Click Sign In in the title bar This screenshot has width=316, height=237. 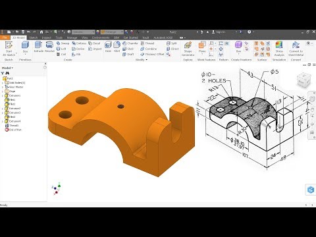pyautogui.click(x=219, y=32)
